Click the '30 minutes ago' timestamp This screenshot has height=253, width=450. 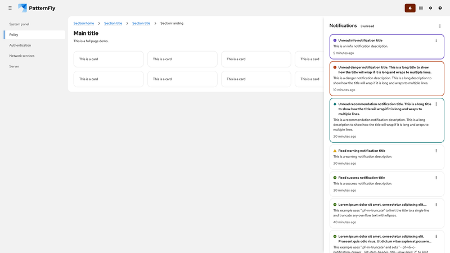pos(344,190)
